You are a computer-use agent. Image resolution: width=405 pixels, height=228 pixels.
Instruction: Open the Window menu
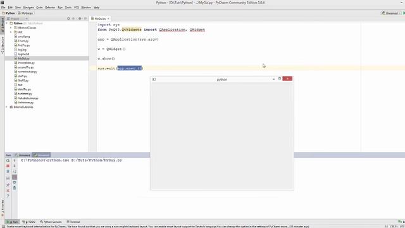[86, 8]
